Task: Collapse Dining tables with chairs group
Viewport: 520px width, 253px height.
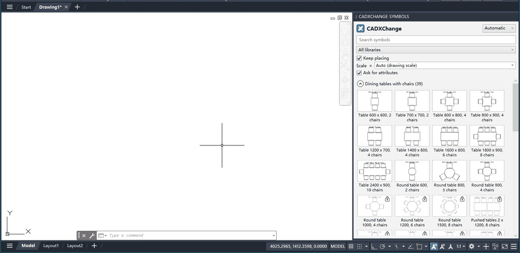Action: tap(360, 84)
